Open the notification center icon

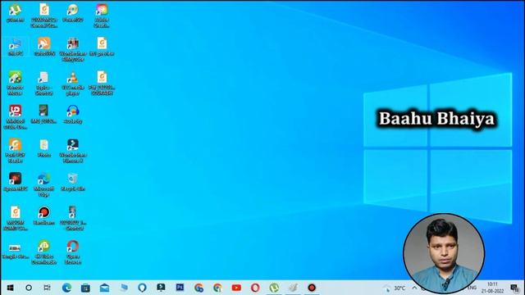tap(514, 288)
